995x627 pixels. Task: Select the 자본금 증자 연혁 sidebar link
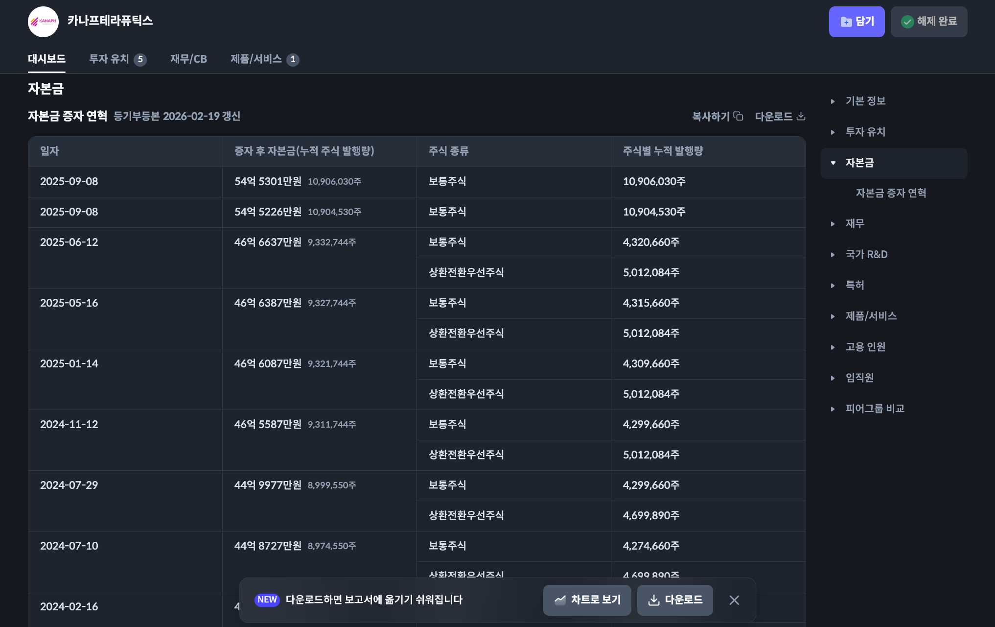pyautogui.click(x=890, y=193)
